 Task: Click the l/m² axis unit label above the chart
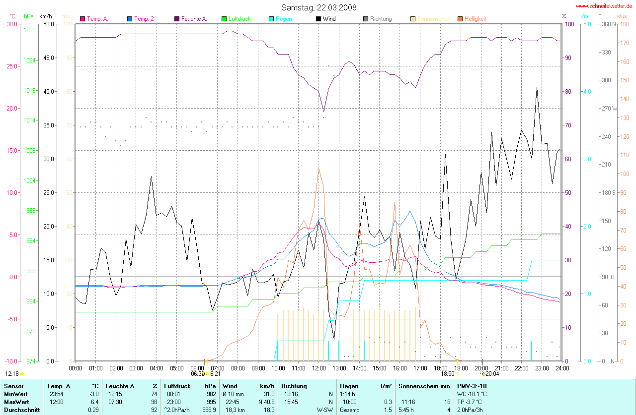point(584,16)
